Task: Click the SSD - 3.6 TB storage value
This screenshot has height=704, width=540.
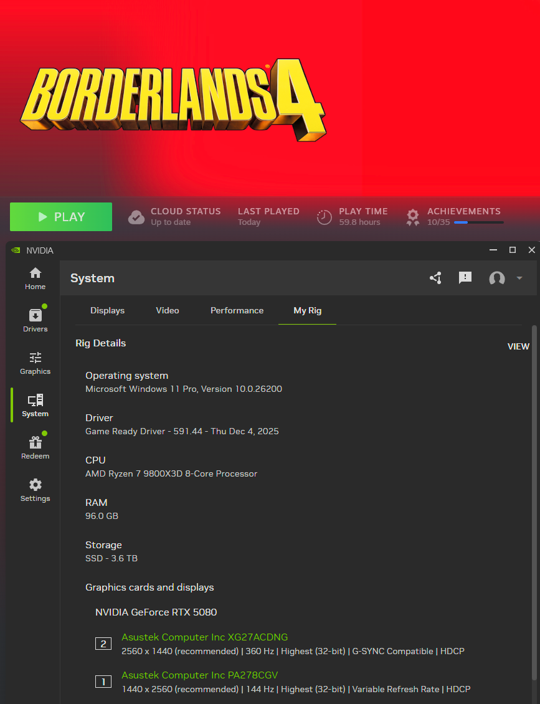Action: pyautogui.click(x=111, y=559)
